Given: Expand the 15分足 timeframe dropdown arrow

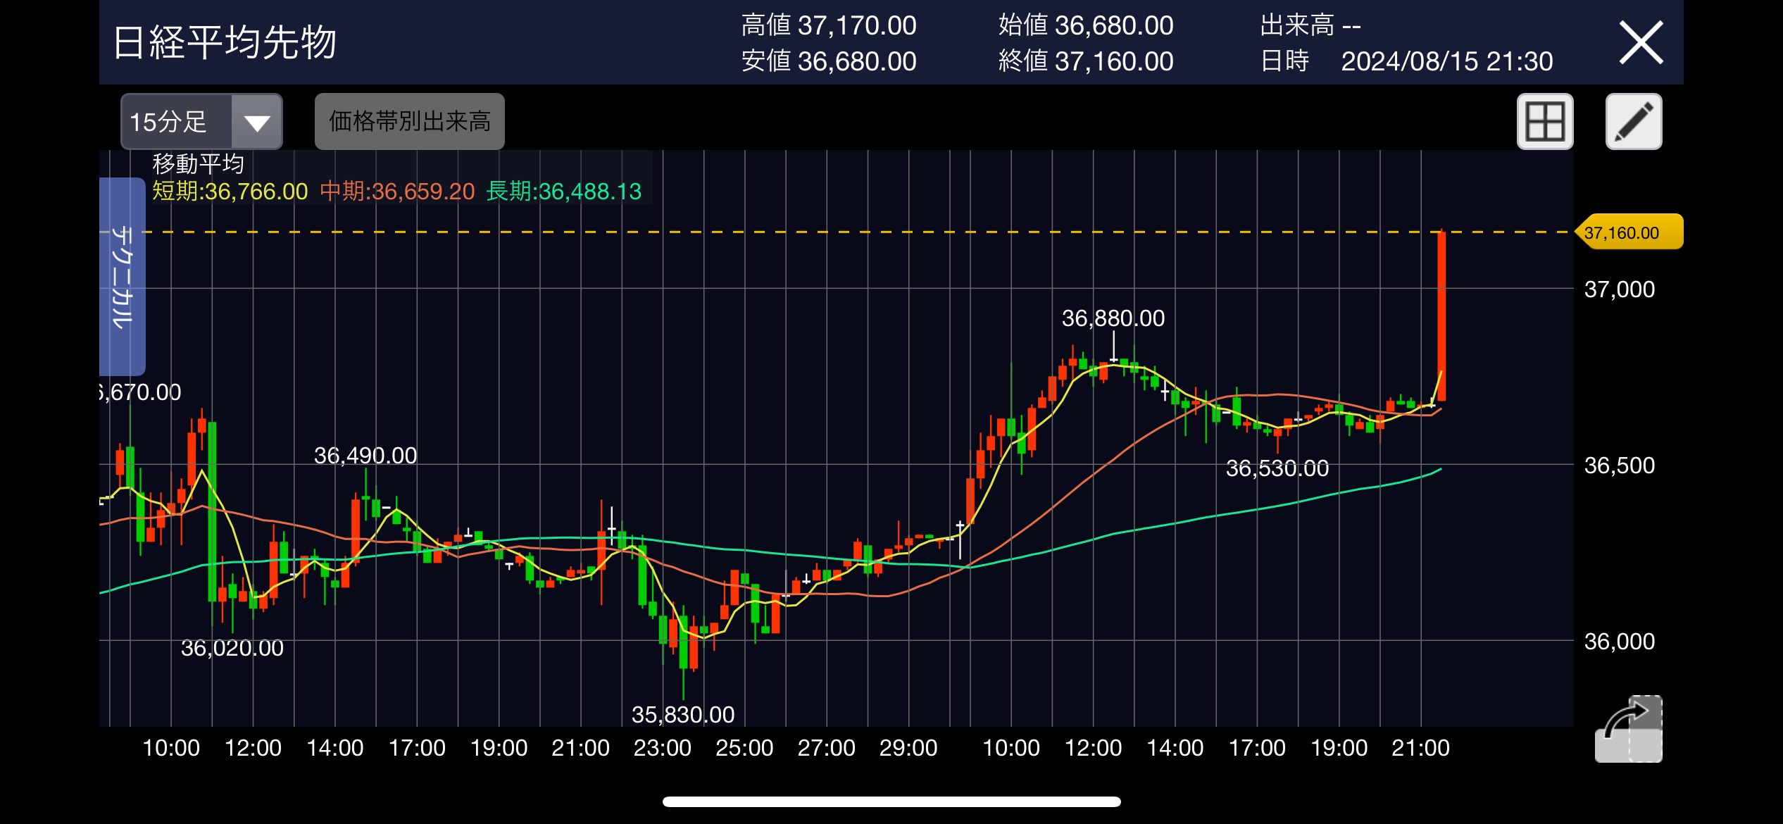Looking at the screenshot, I should [257, 123].
